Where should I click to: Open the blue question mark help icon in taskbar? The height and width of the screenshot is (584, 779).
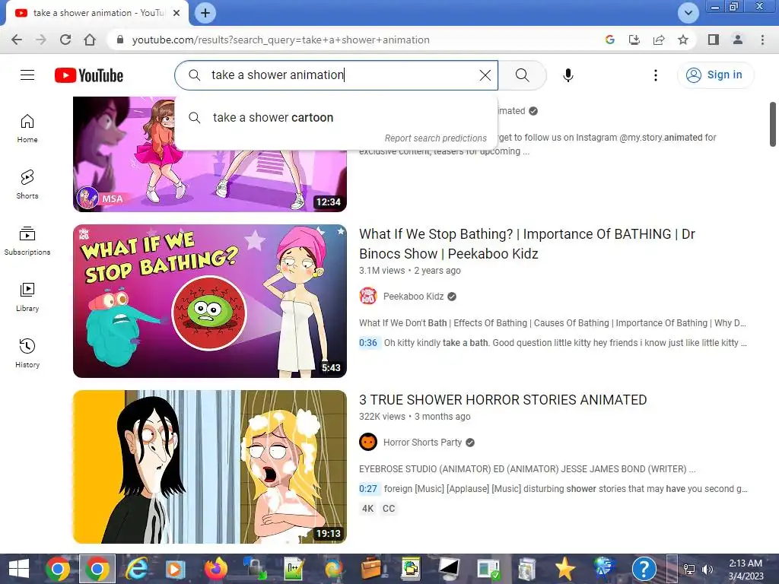[644, 569]
